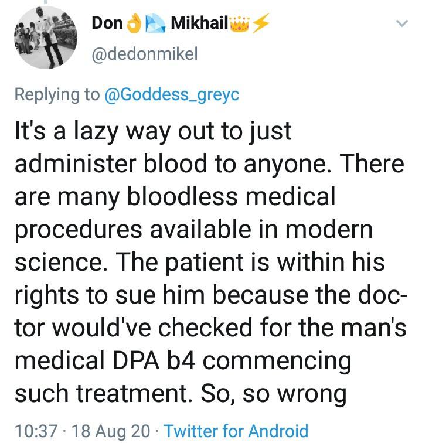Click the "Mikhail" display name
Image resolution: width=422 pixels, height=443 pixels.
[198, 23]
